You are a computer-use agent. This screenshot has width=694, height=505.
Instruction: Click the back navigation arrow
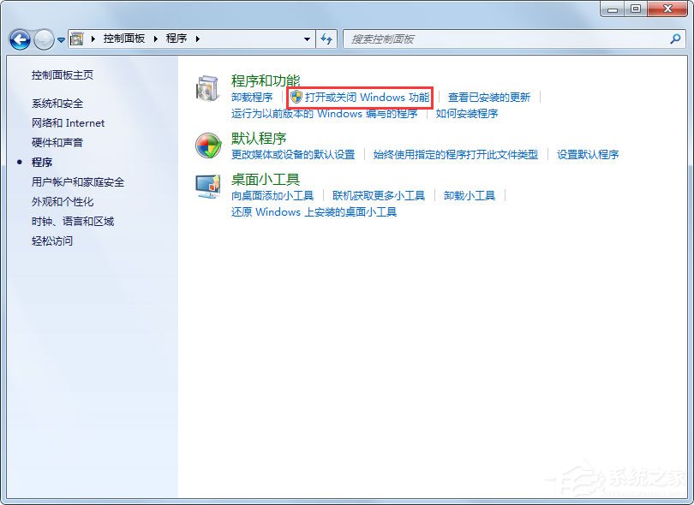[19, 39]
